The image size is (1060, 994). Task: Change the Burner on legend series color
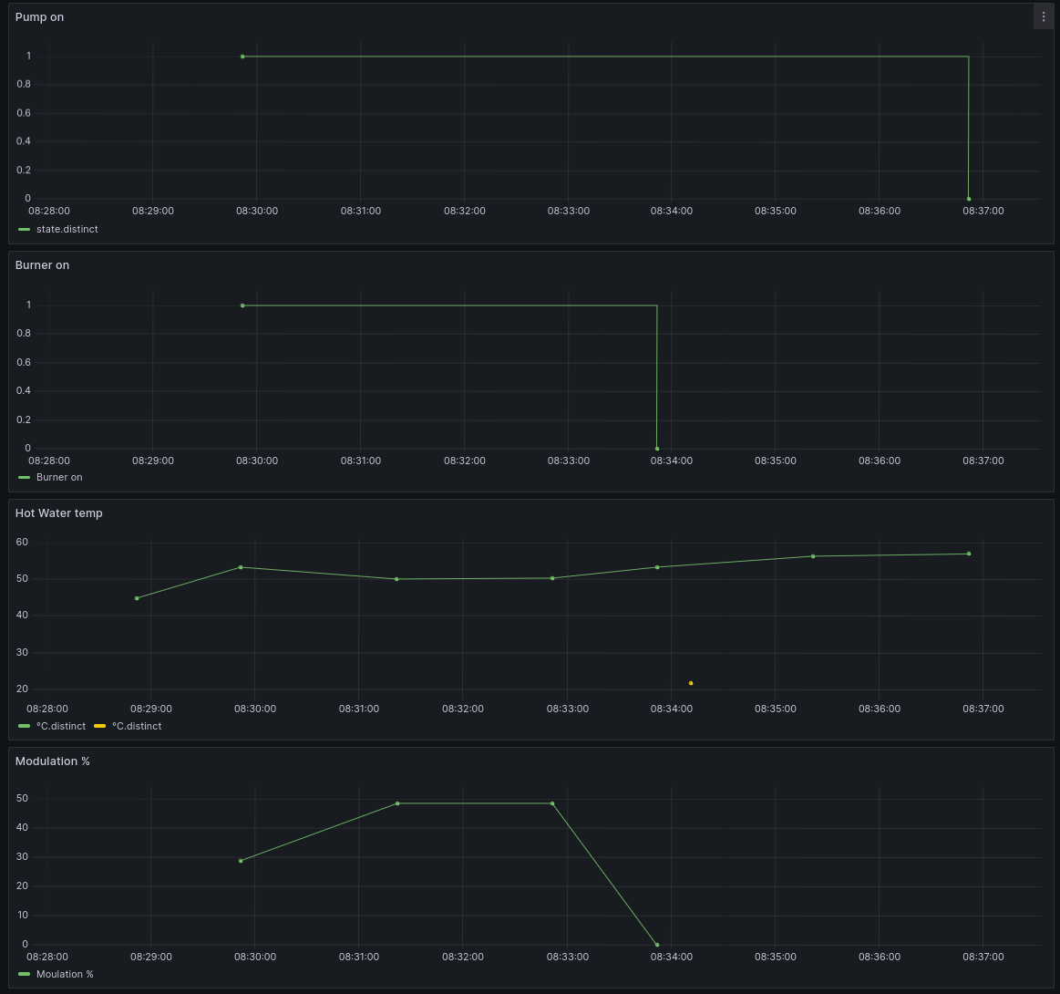tap(25, 478)
